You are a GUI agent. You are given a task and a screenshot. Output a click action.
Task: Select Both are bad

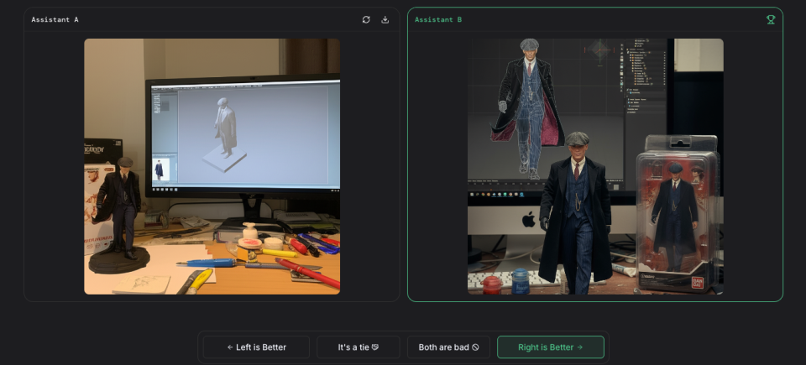click(x=448, y=347)
